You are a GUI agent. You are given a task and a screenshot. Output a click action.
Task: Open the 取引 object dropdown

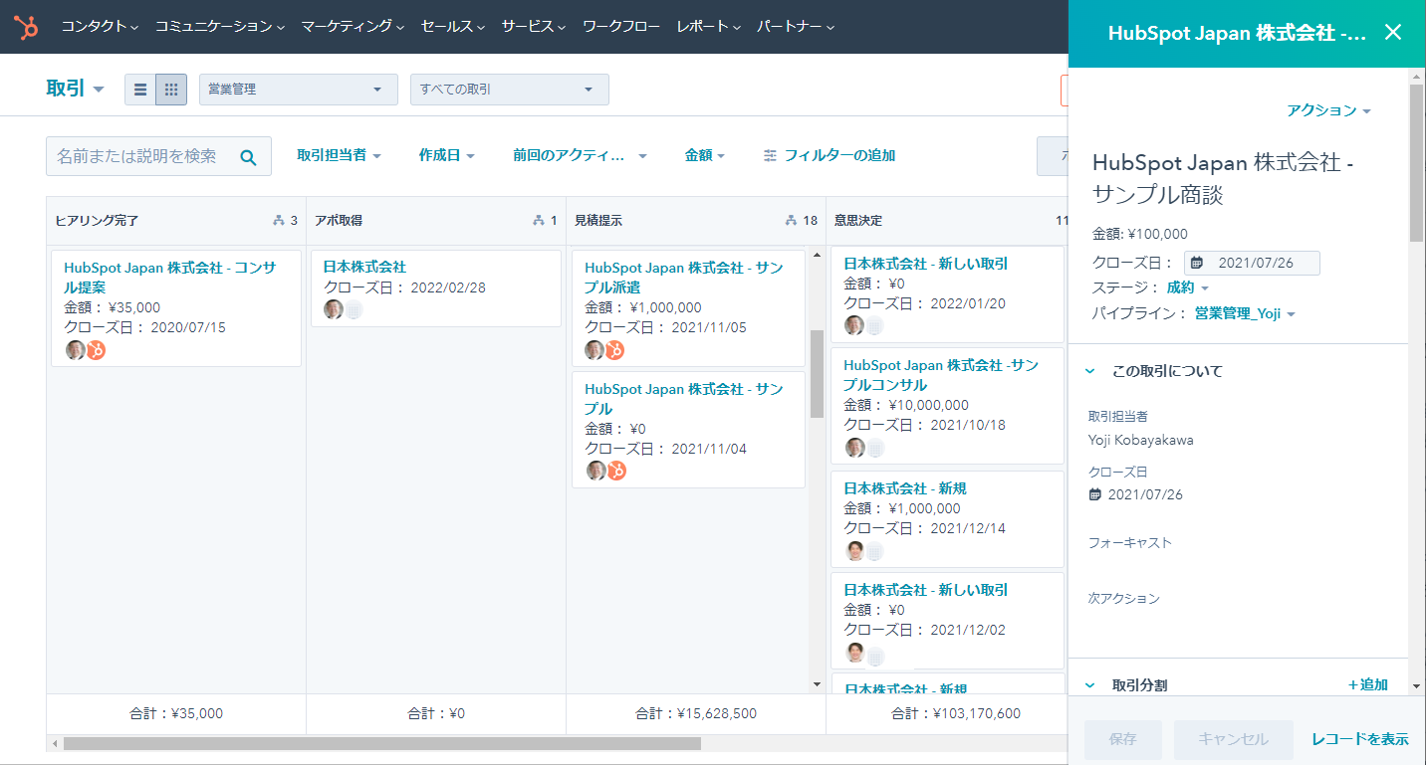76,89
